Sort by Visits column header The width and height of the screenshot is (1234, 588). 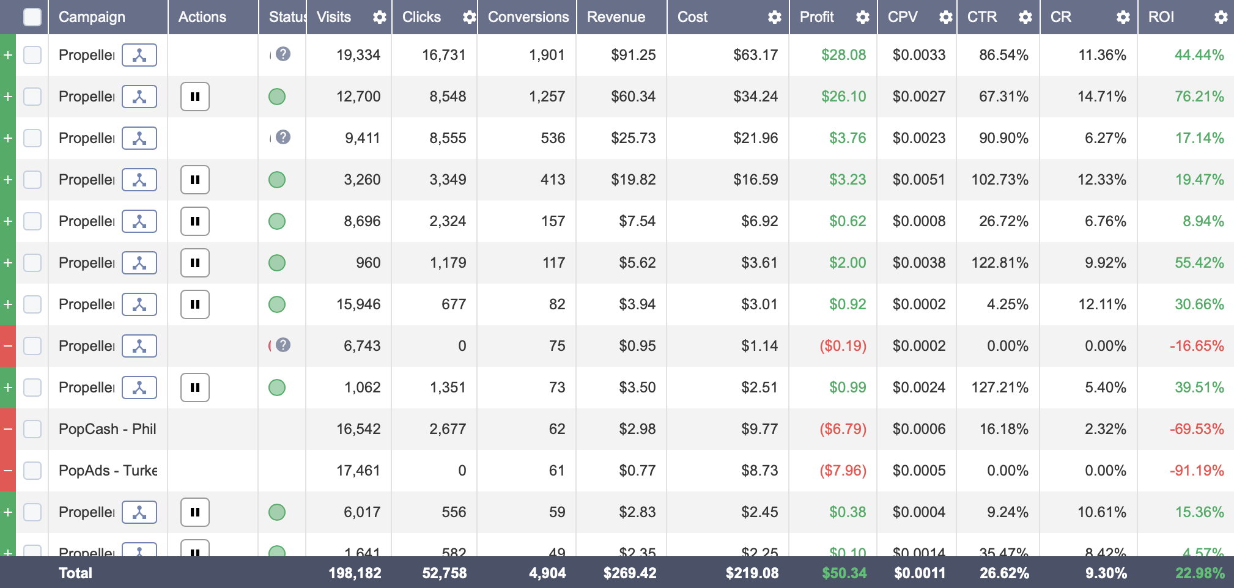(334, 17)
